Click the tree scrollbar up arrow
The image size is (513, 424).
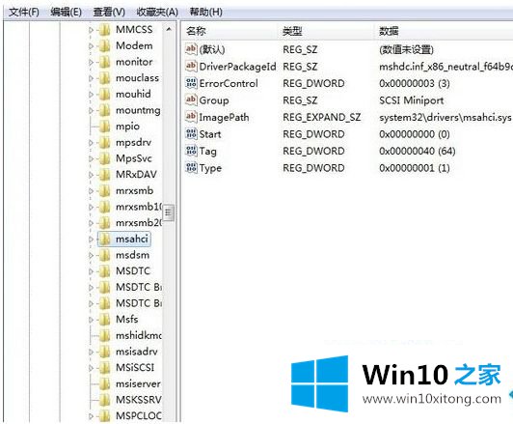point(169,30)
